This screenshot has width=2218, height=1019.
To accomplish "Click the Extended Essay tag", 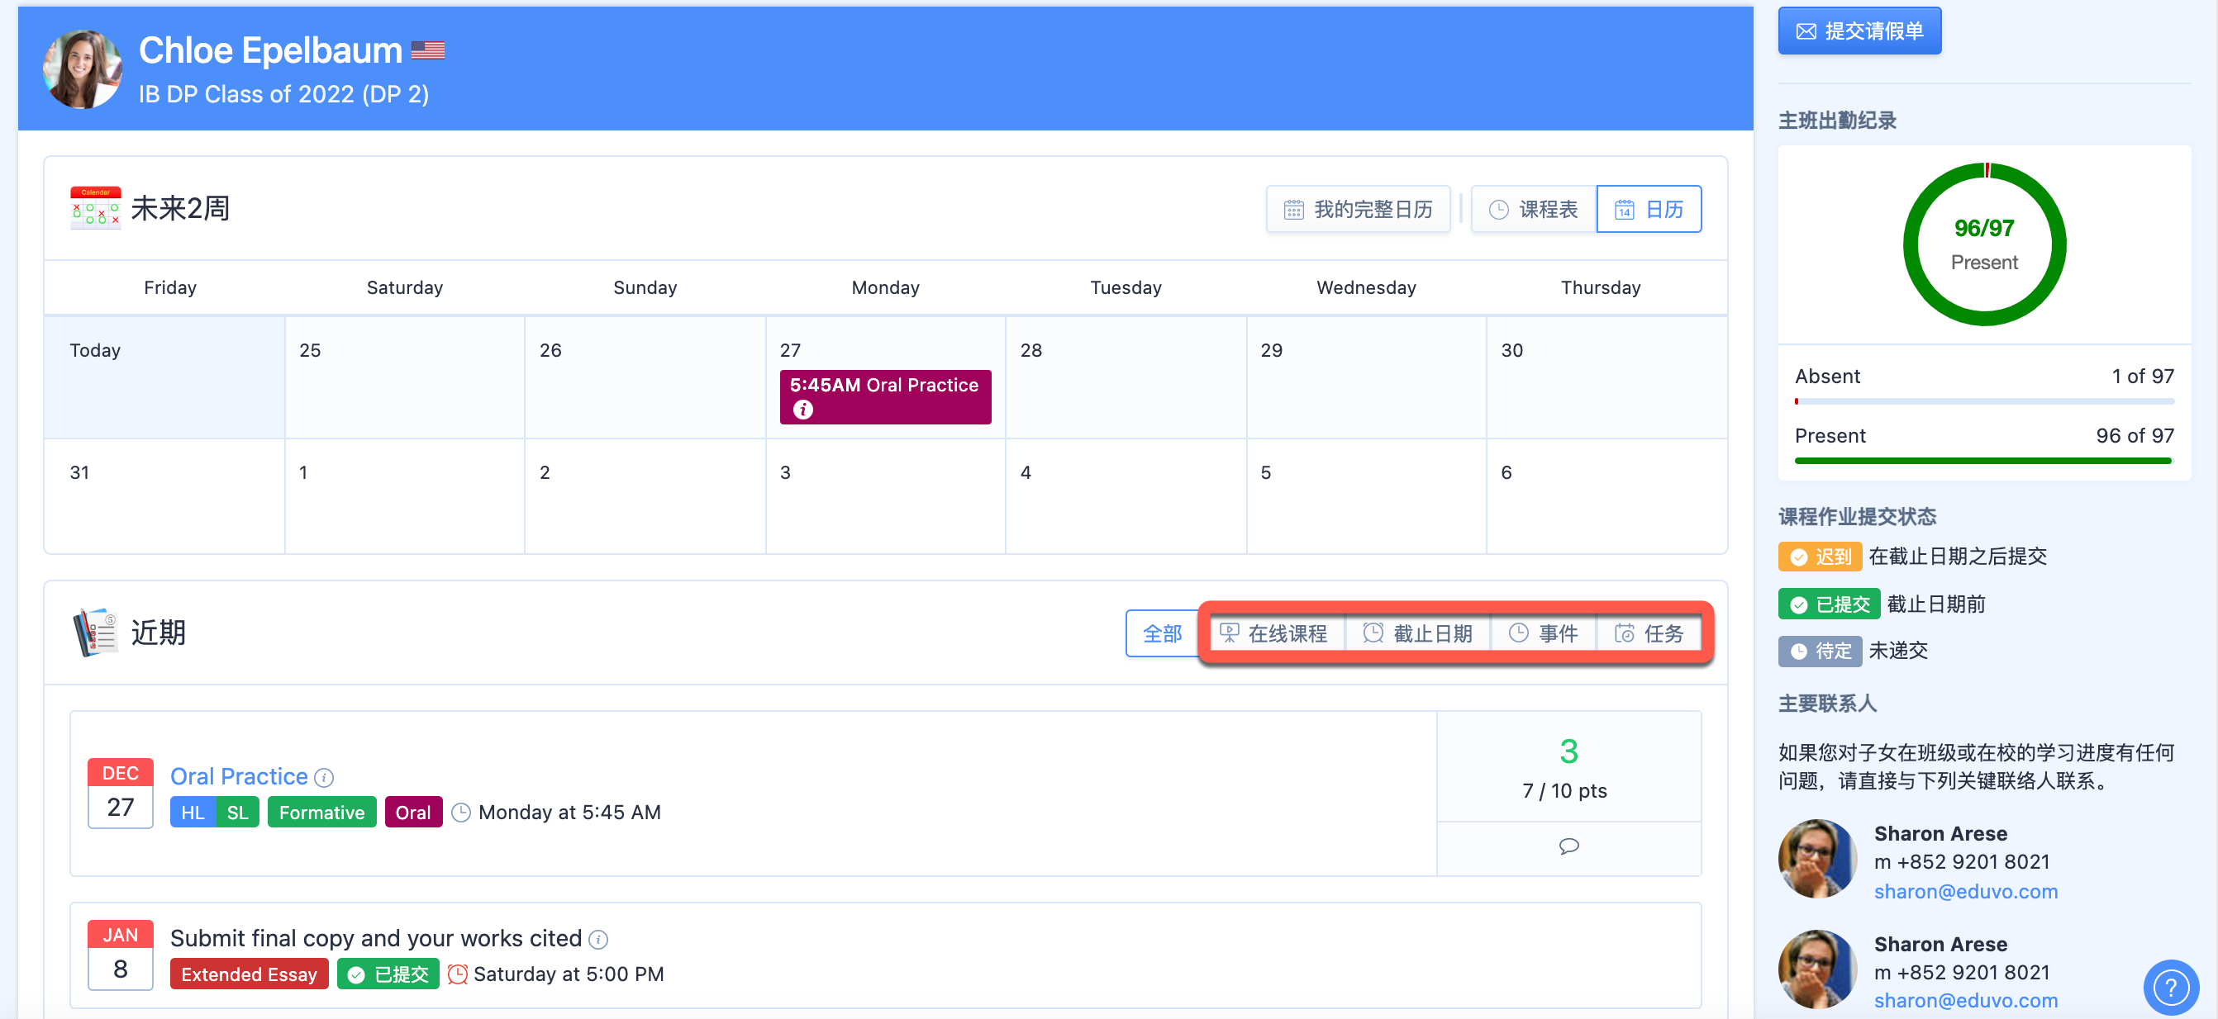I will [x=249, y=974].
